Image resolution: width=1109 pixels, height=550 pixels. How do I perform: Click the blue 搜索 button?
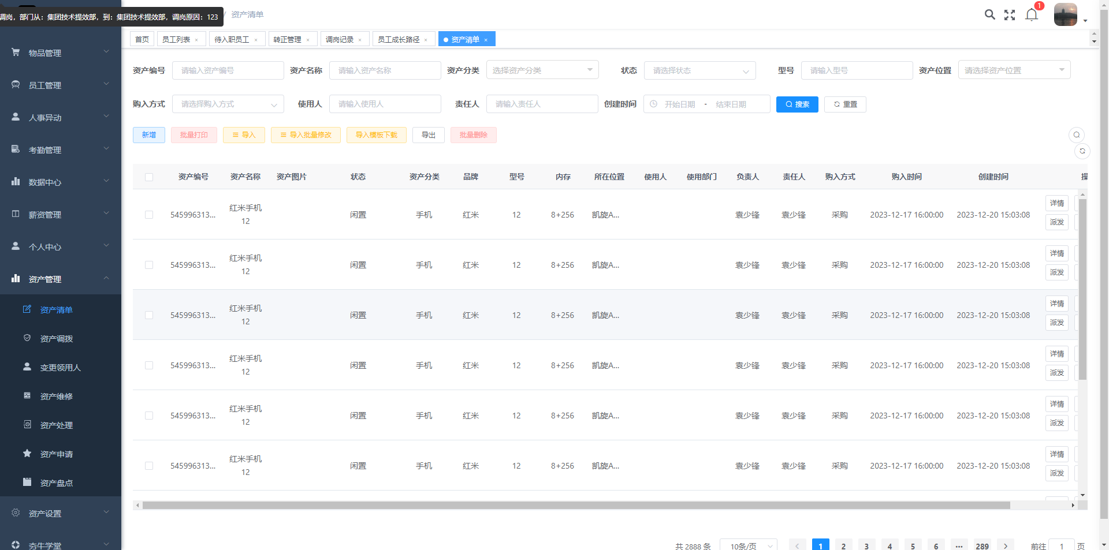[797, 104]
